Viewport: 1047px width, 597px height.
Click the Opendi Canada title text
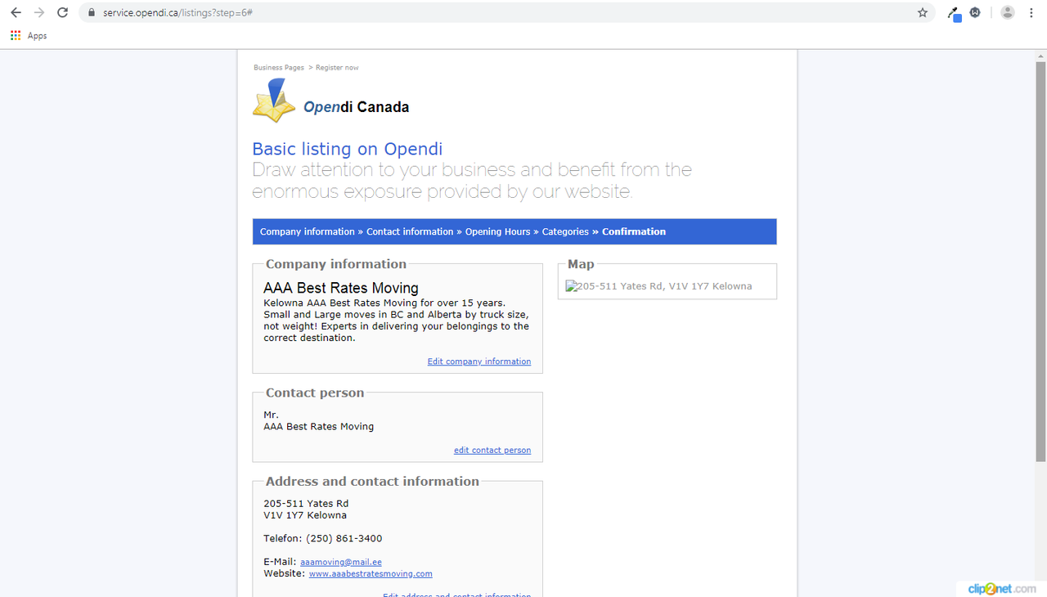357,107
